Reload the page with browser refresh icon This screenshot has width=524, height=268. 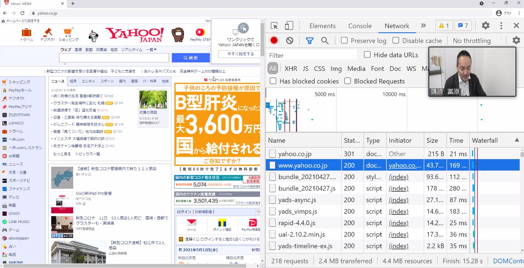pos(22,13)
